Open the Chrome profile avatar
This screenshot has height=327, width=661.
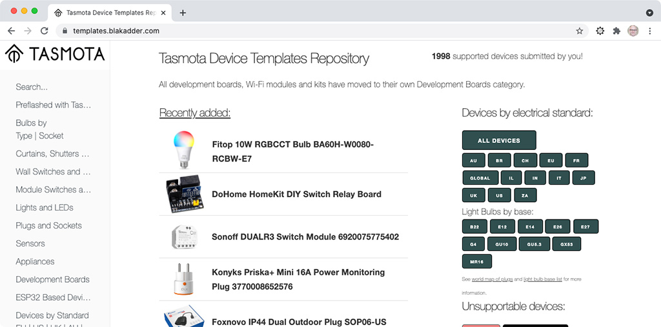(633, 31)
